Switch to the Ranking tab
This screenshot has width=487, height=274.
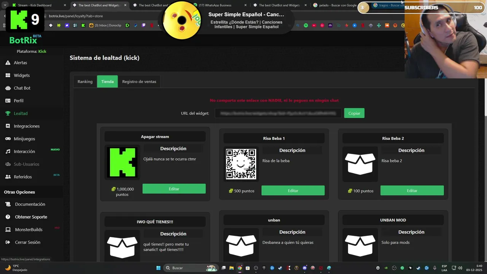tap(85, 81)
